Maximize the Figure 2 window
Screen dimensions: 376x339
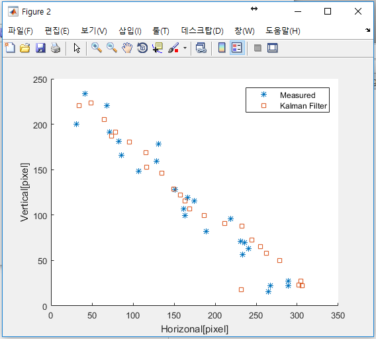coord(328,11)
